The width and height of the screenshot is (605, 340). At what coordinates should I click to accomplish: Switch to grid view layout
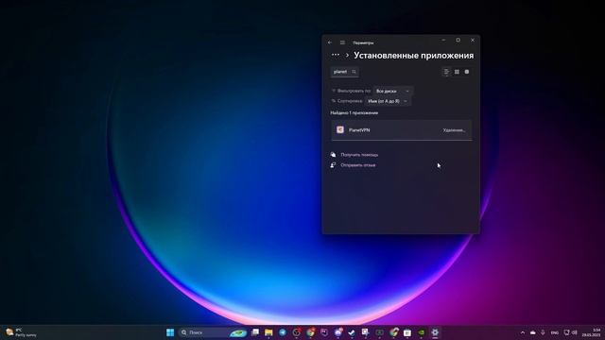pos(457,72)
